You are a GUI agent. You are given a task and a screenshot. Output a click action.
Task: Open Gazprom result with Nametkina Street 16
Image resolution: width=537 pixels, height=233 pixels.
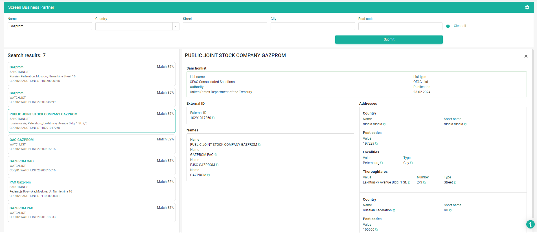[x=92, y=74]
